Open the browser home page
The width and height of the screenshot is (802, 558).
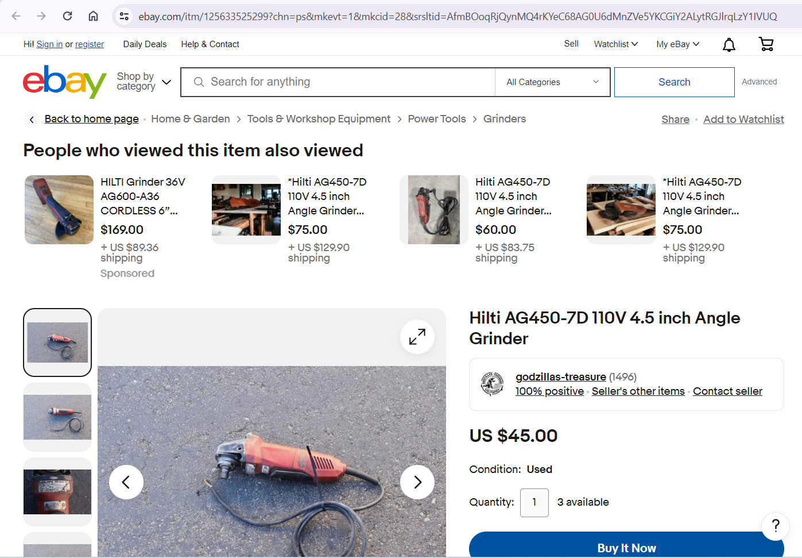click(x=93, y=16)
